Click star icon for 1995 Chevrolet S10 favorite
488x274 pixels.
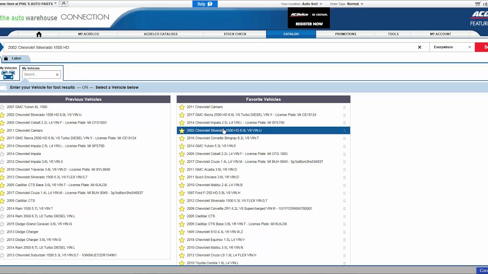(x=182, y=232)
